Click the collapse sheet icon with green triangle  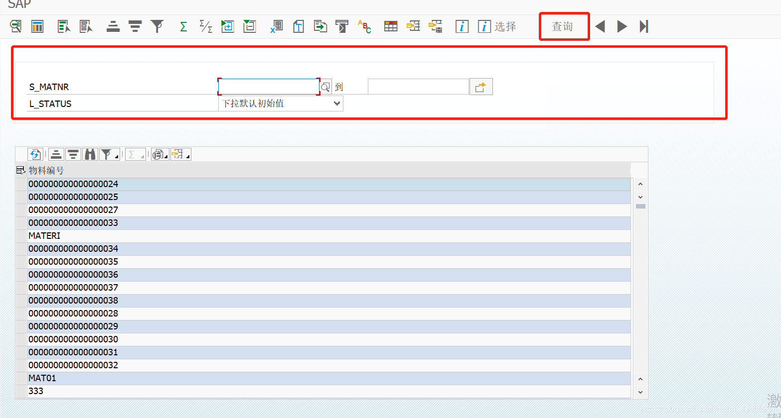[250, 26]
